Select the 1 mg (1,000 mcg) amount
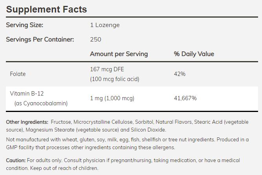Viewport: 262px width, 175px height. coord(112,99)
